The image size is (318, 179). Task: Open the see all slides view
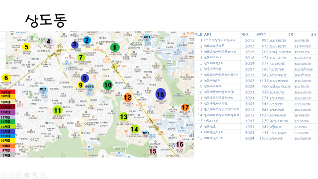click(27, 175)
